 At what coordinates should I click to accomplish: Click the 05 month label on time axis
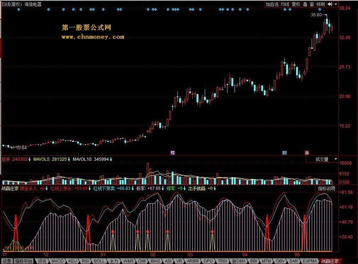point(297,255)
